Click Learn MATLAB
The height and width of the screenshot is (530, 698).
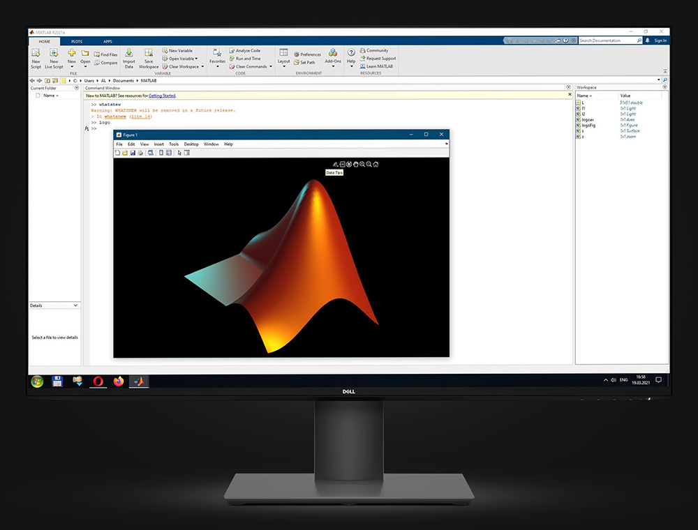pyautogui.click(x=376, y=66)
